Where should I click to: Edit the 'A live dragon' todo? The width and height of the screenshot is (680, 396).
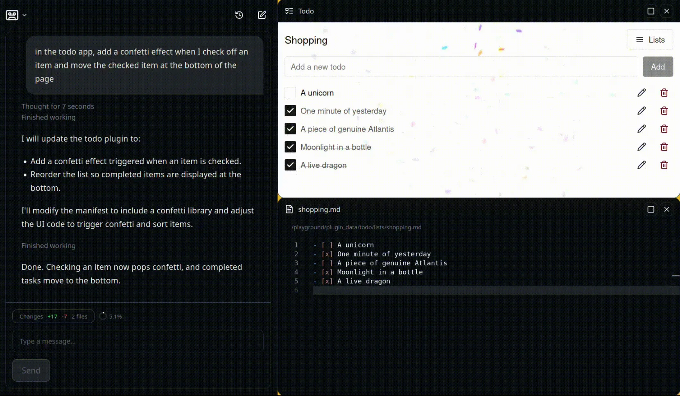pos(642,165)
